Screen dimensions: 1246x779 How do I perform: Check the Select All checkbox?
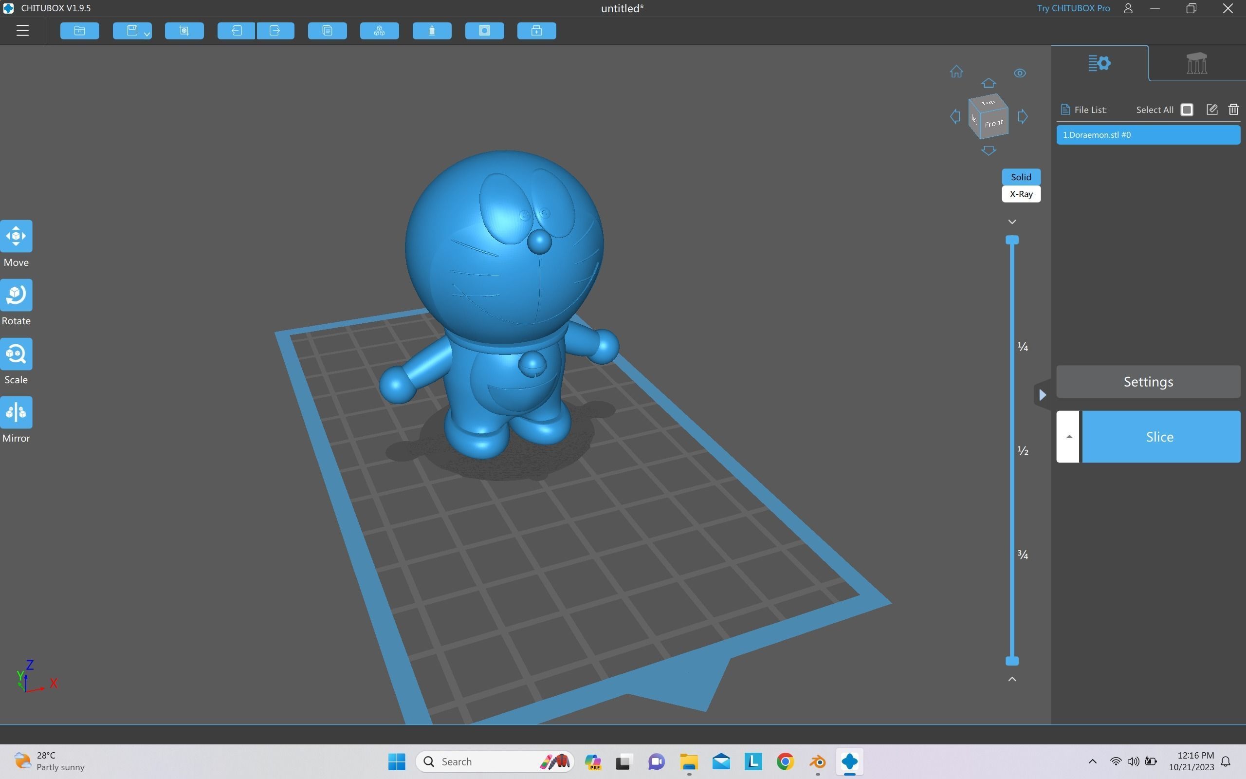tap(1186, 110)
